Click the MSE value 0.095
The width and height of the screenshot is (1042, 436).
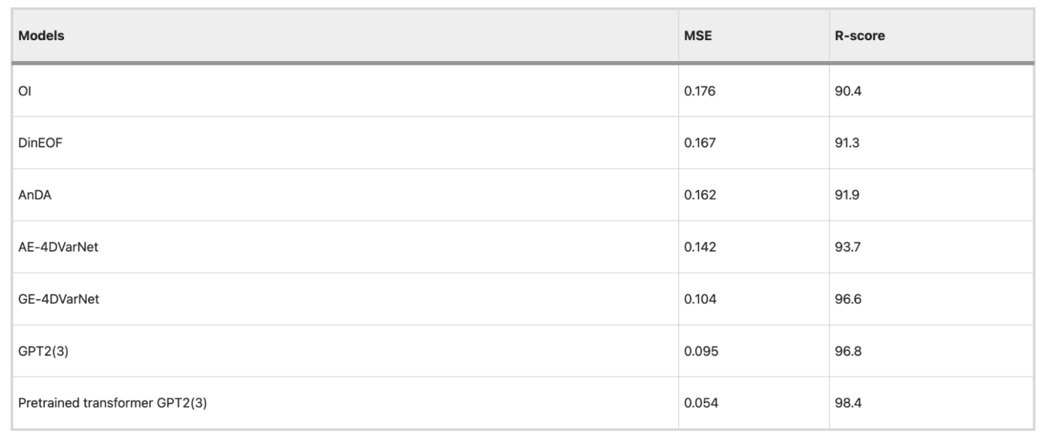point(699,351)
